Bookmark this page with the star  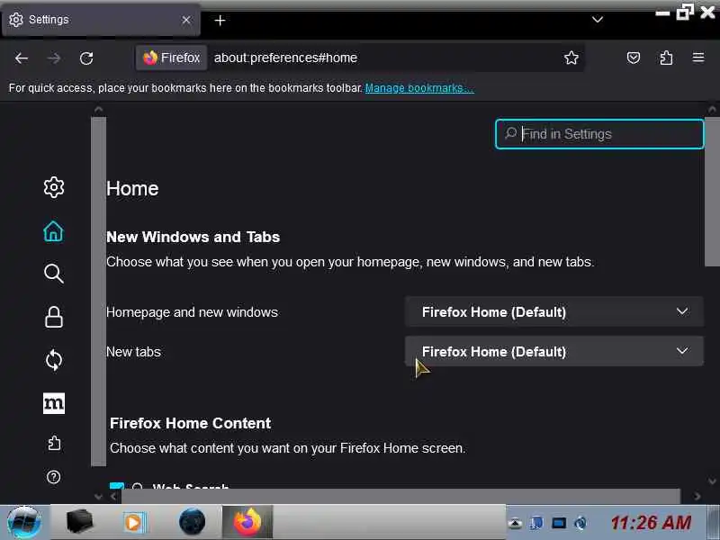pos(571,58)
